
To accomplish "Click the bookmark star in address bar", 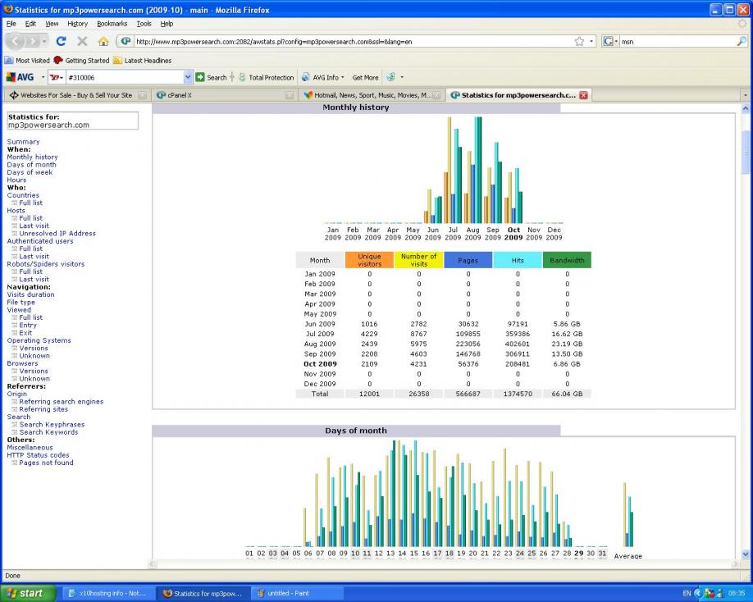I will pos(579,42).
